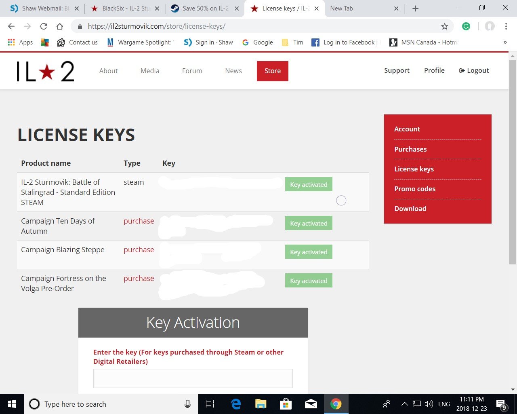
Task: Click Key activated for Battle of Stalingrad
Action: tap(309, 184)
